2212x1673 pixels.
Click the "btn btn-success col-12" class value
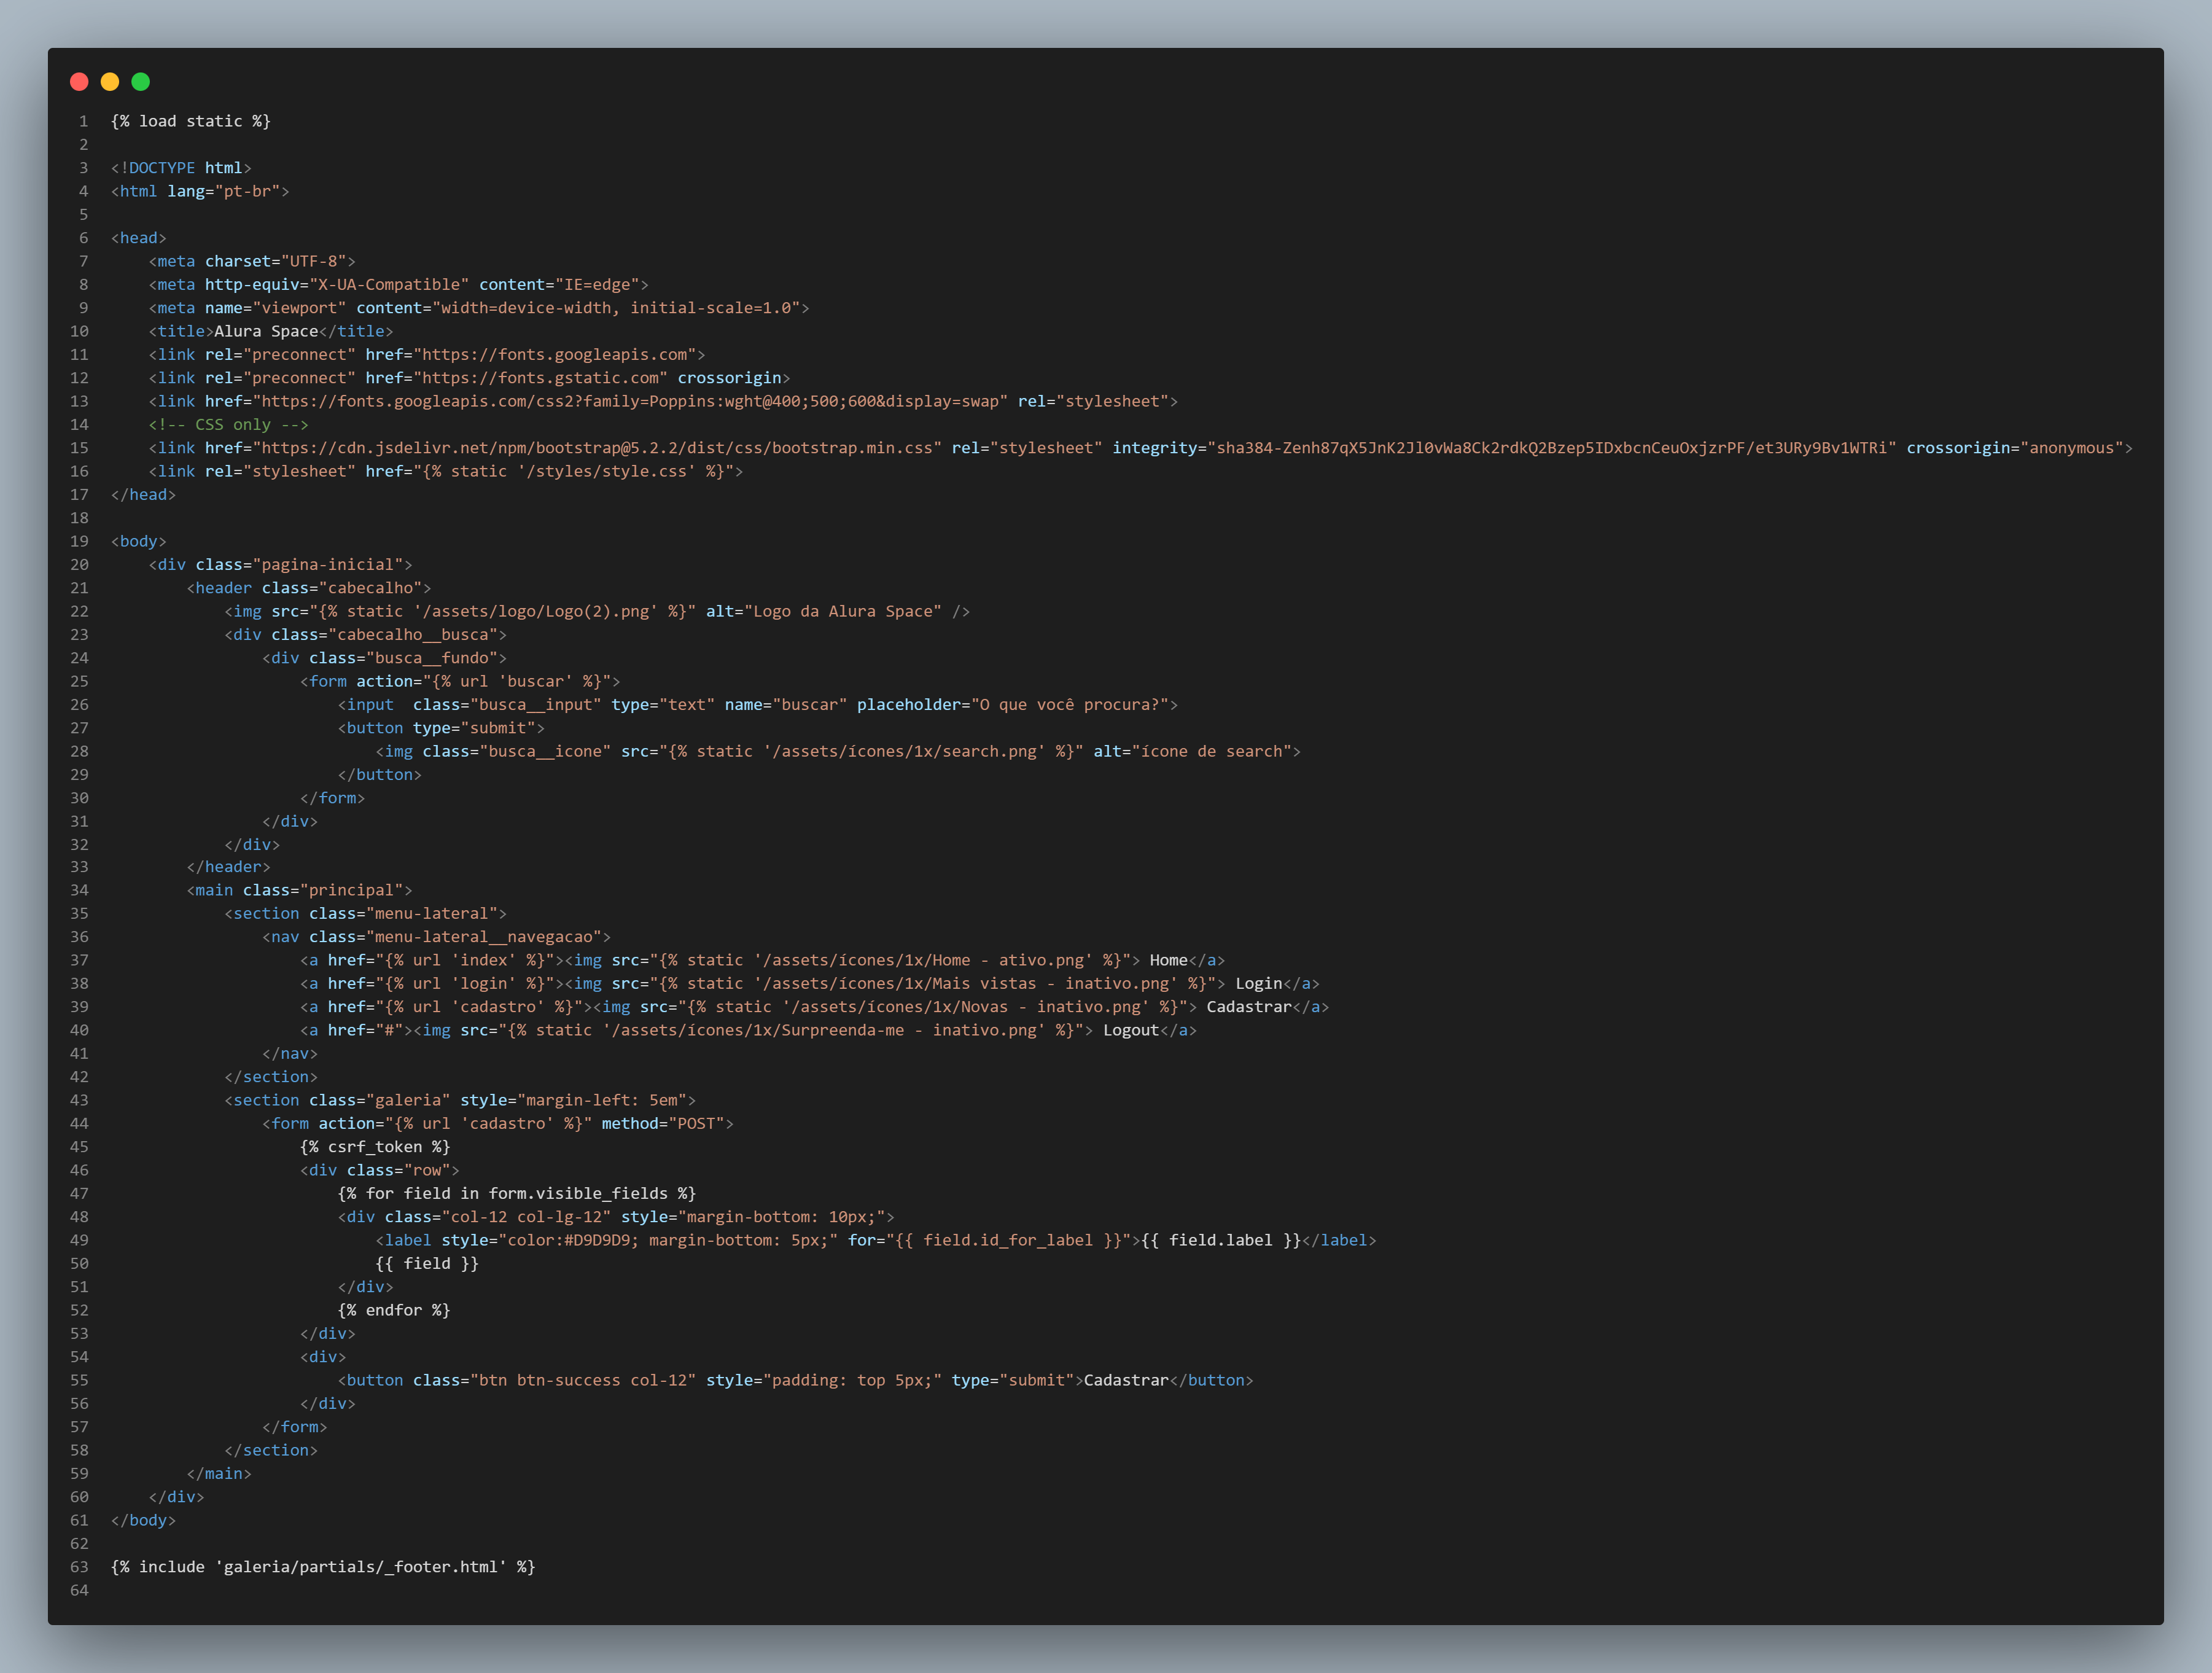(x=583, y=1380)
